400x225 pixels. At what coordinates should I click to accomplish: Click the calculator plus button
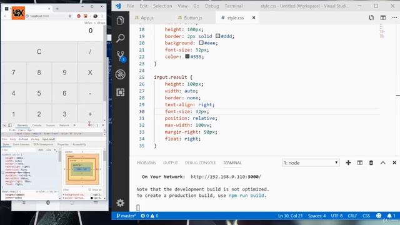90,114
